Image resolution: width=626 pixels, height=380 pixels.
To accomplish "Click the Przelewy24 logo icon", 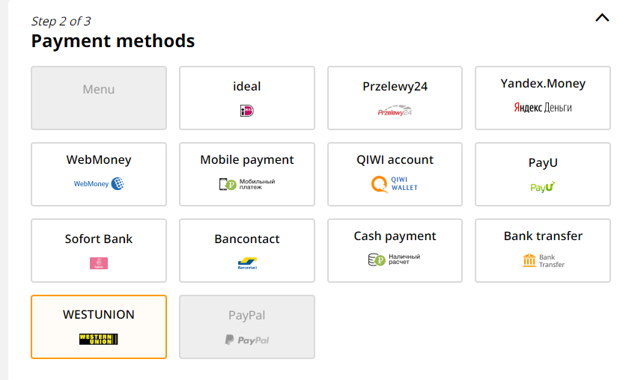I will (395, 111).
